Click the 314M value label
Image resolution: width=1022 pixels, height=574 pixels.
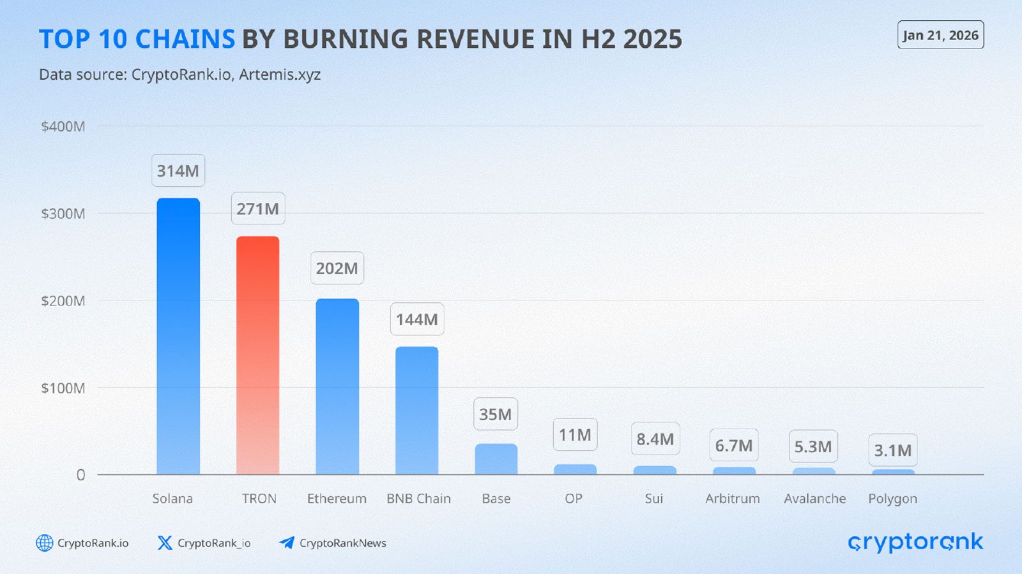pyautogui.click(x=178, y=171)
